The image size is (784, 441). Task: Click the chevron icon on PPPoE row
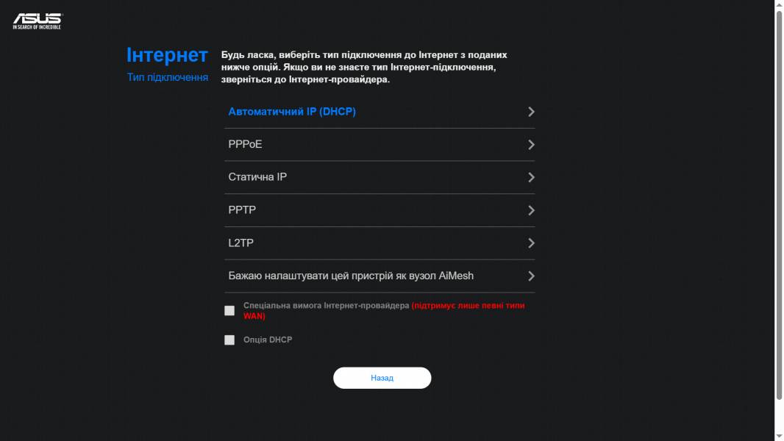click(531, 145)
